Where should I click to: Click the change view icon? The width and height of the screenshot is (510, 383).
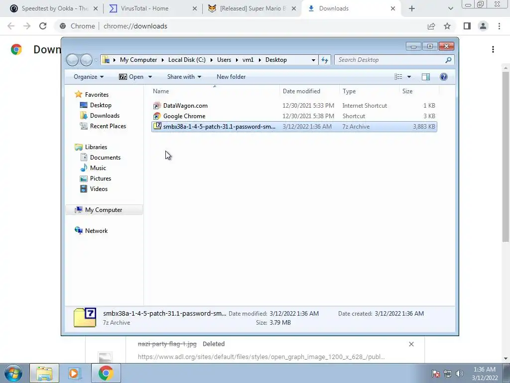click(x=398, y=77)
